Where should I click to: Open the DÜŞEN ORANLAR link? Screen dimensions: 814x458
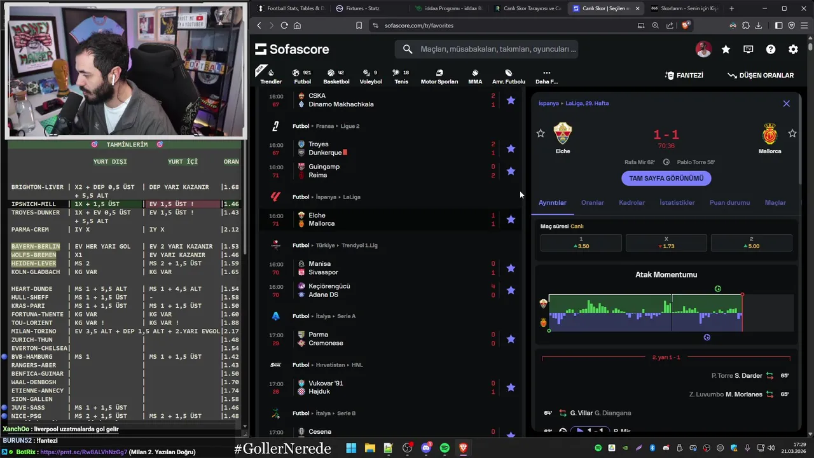(x=761, y=75)
